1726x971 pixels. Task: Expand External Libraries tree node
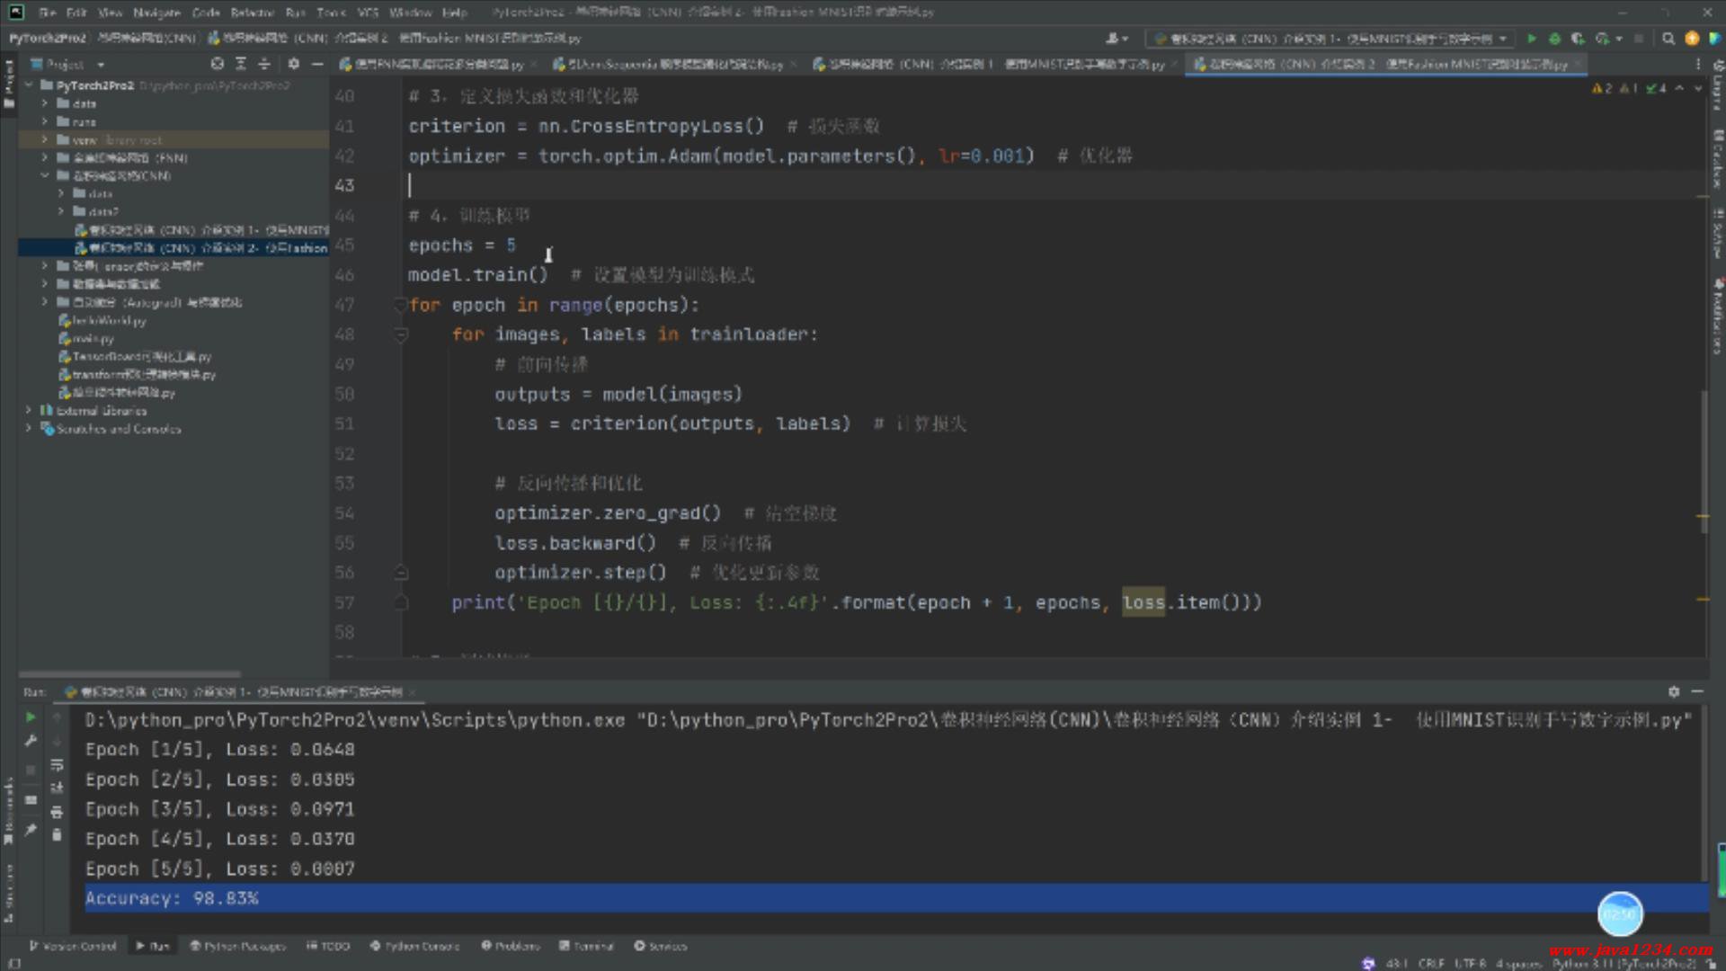[x=29, y=410]
